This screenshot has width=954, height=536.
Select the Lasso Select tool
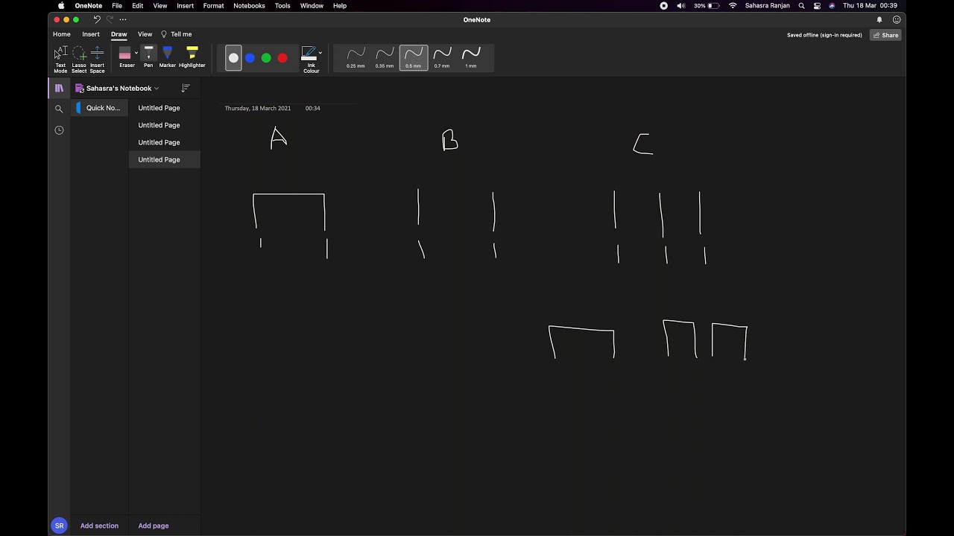[79, 59]
